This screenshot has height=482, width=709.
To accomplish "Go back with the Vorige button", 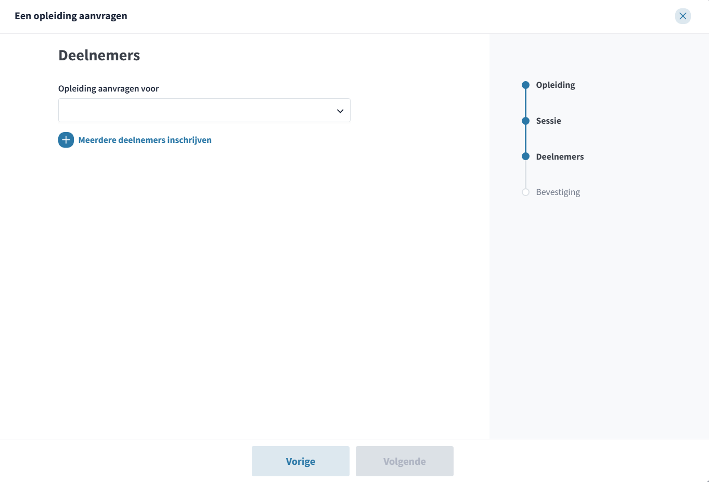I will [301, 461].
